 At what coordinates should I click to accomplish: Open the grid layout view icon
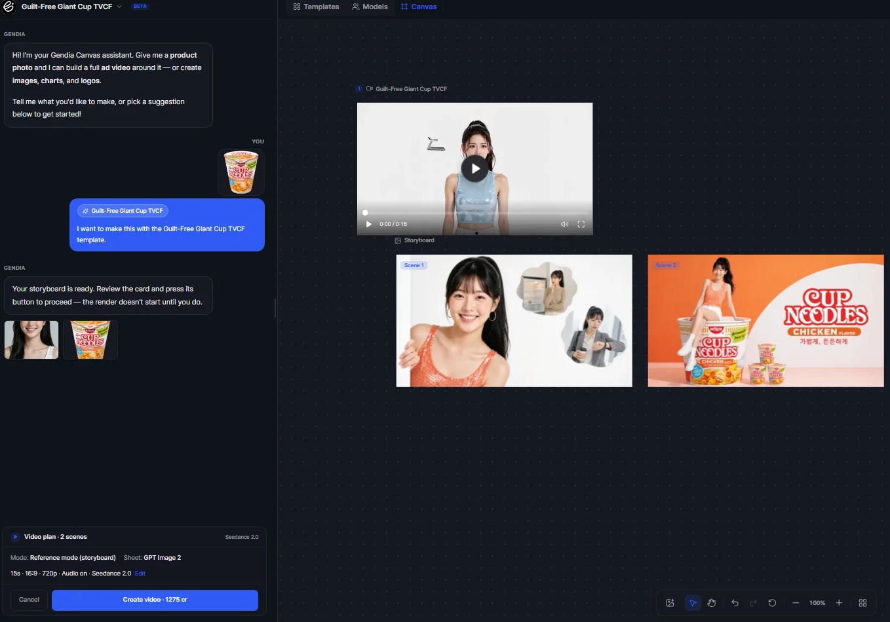tap(862, 603)
